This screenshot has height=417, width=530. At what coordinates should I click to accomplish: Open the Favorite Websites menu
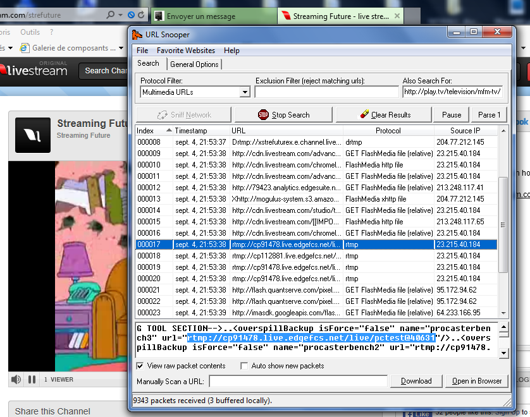point(186,51)
